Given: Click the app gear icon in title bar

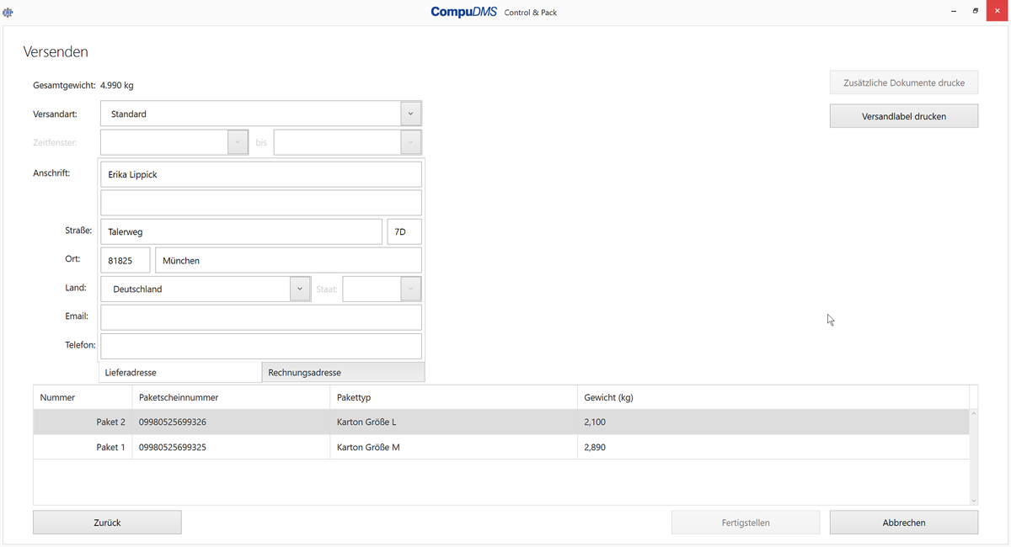Looking at the screenshot, I should (x=8, y=12).
